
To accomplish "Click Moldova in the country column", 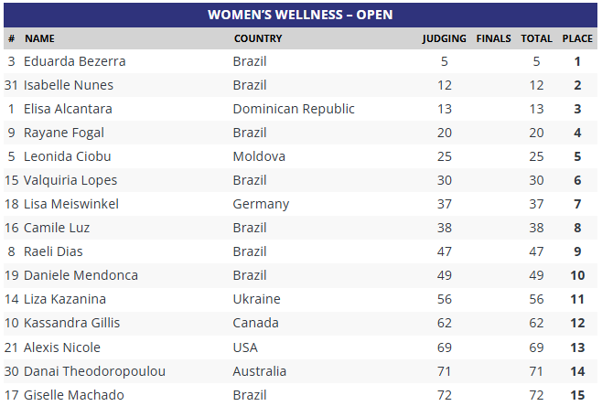I will pos(259,156).
